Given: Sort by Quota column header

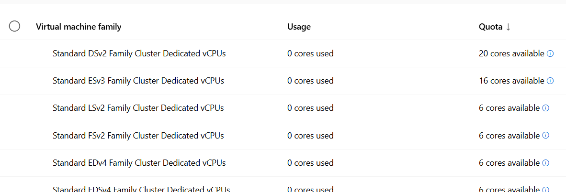Looking at the screenshot, I should pos(490,27).
